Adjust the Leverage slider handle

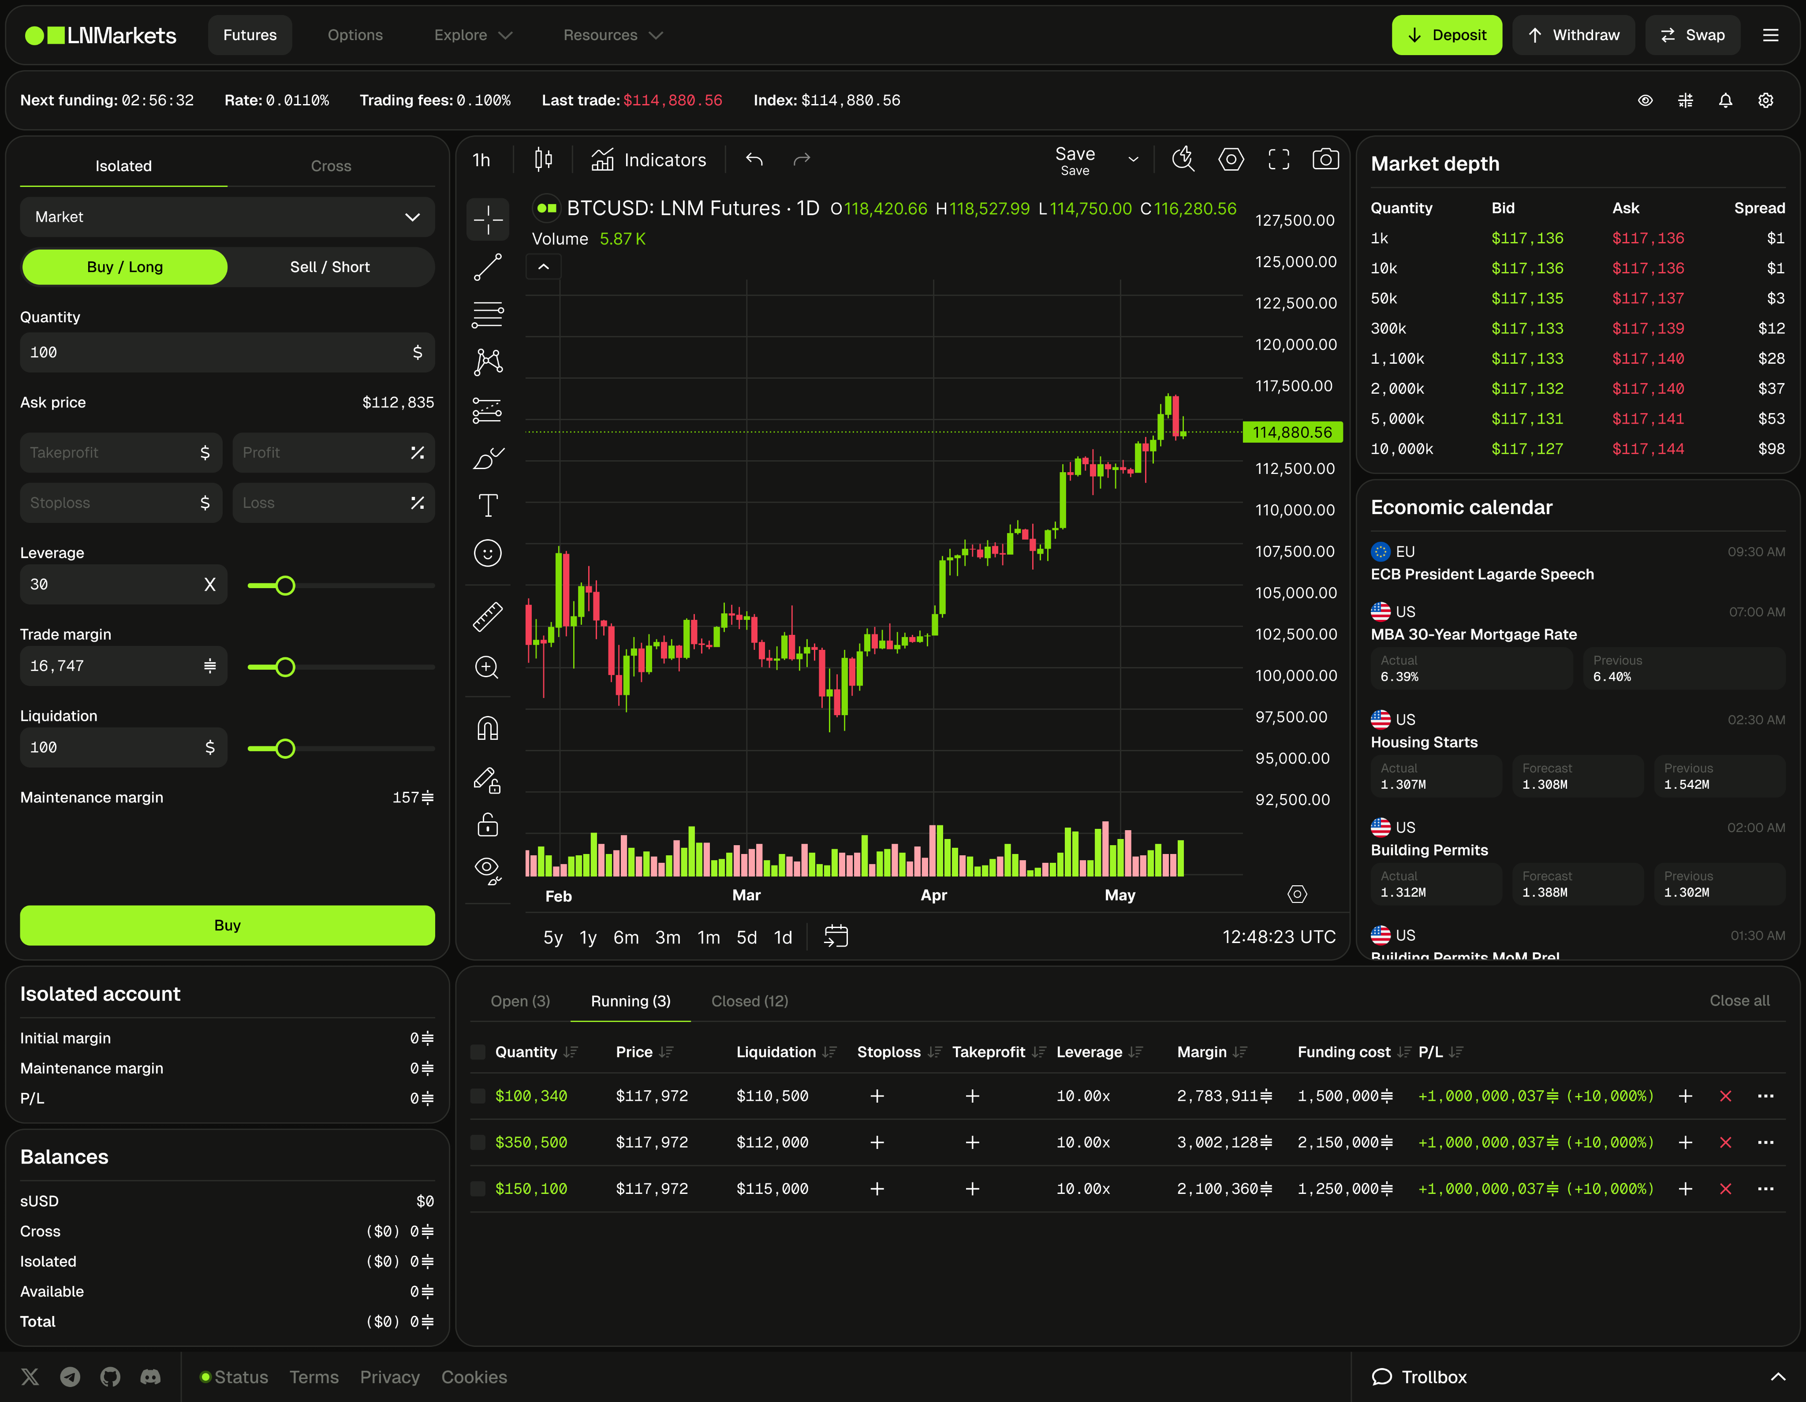pos(285,586)
